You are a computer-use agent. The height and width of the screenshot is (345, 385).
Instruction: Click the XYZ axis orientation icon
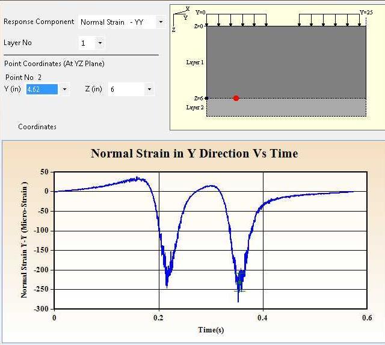coord(181,19)
